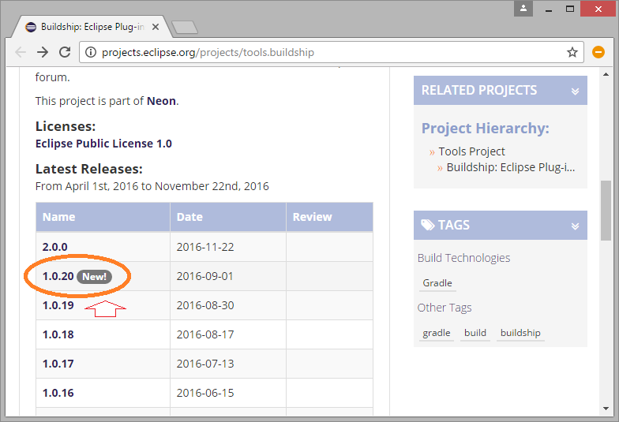
Task: Open release 1.0.16
Action: 58,393
